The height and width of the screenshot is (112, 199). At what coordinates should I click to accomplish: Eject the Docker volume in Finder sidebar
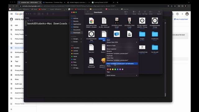click(x=81, y=42)
